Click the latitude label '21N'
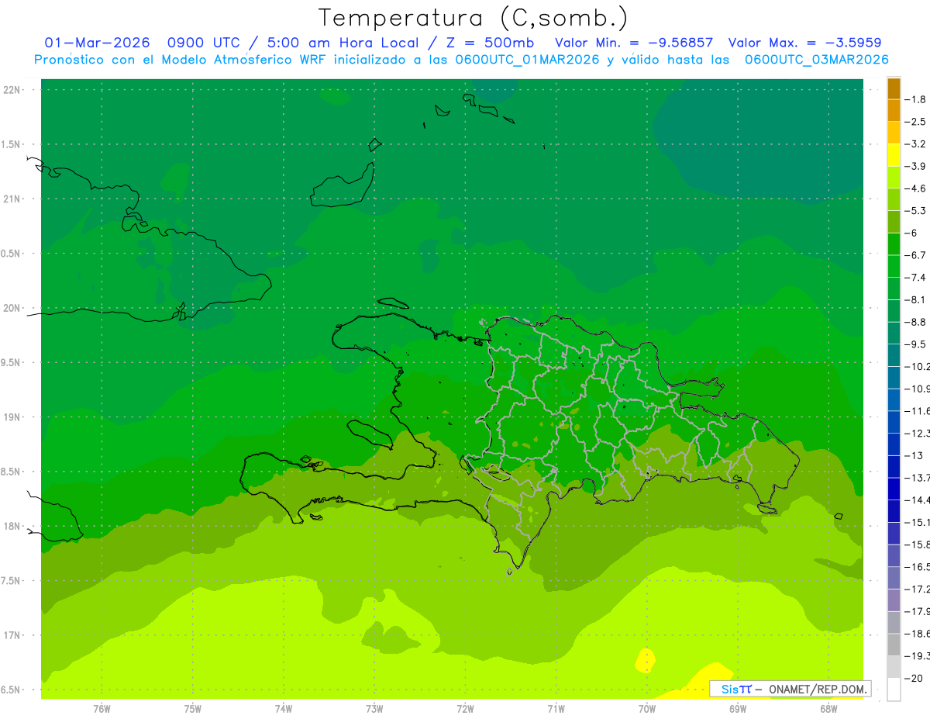The width and height of the screenshot is (930, 719). point(13,199)
